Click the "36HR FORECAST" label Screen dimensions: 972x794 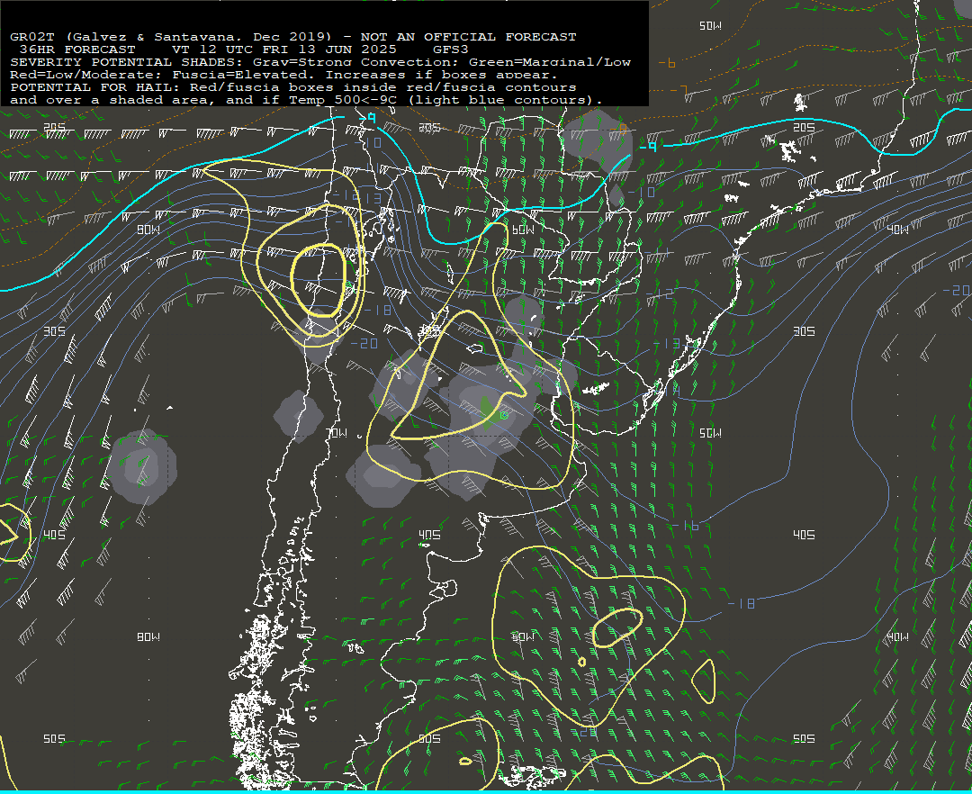click(77, 50)
